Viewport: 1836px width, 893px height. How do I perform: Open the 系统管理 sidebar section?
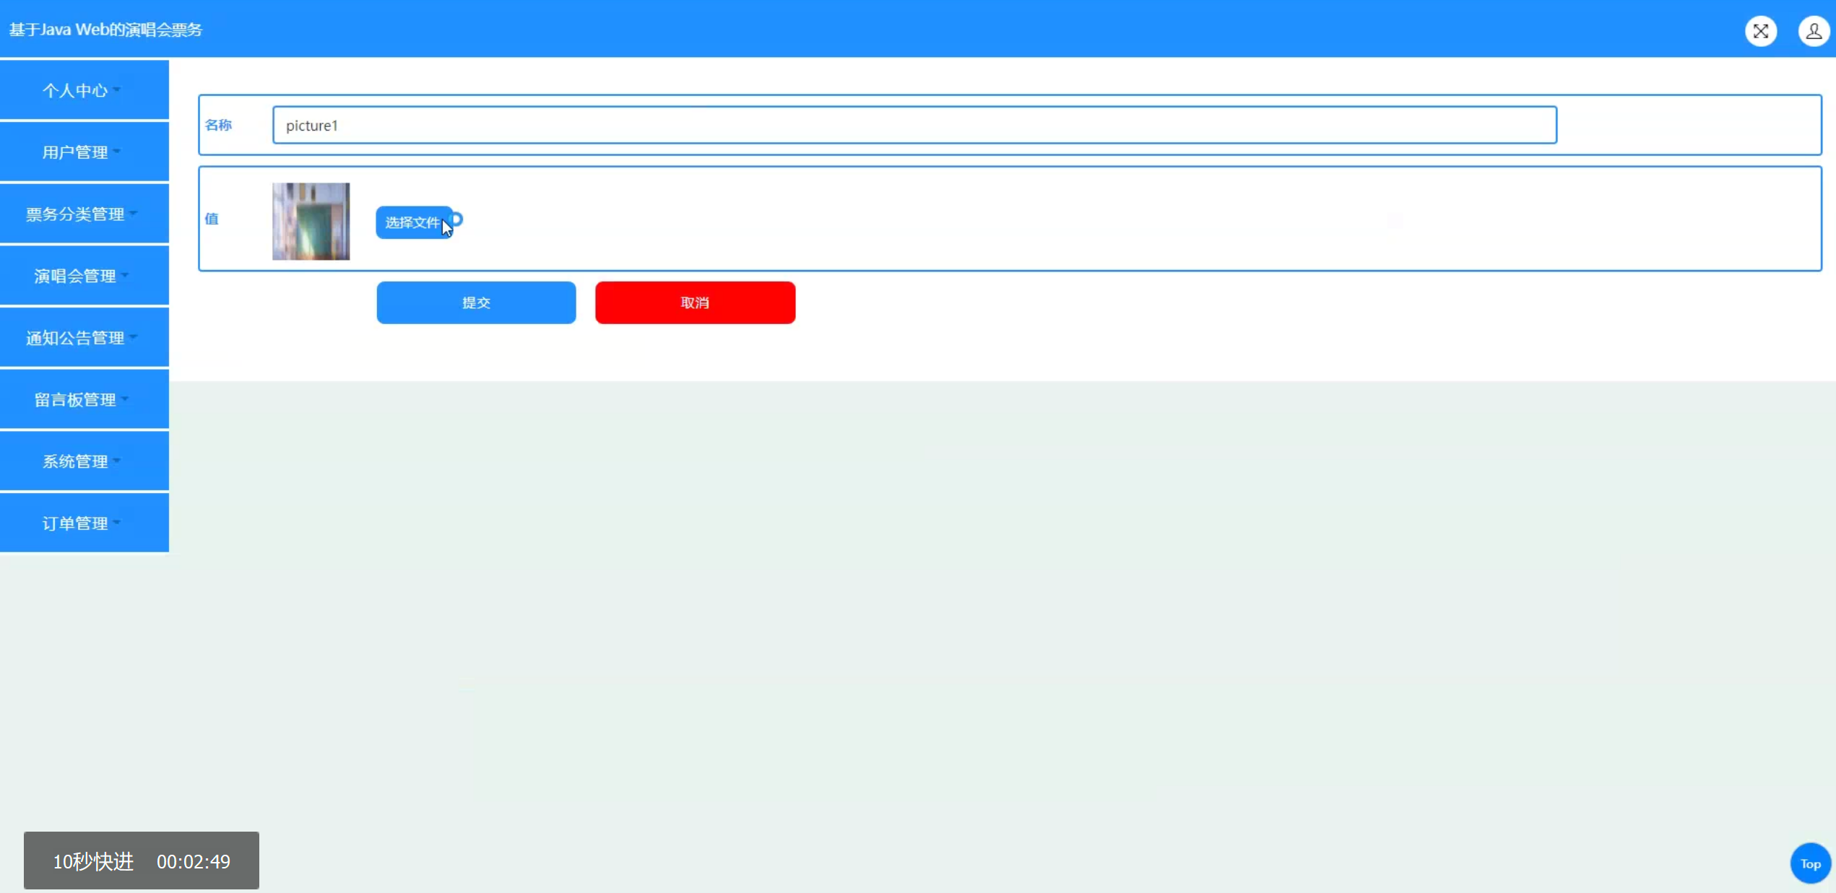coord(84,461)
